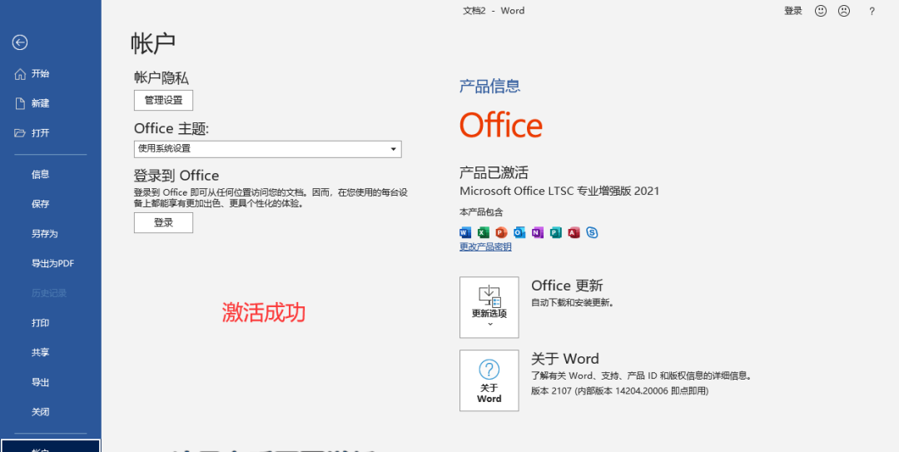899x452 pixels.
Task: Open the Office 主题 dropdown
Action: pos(268,149)
